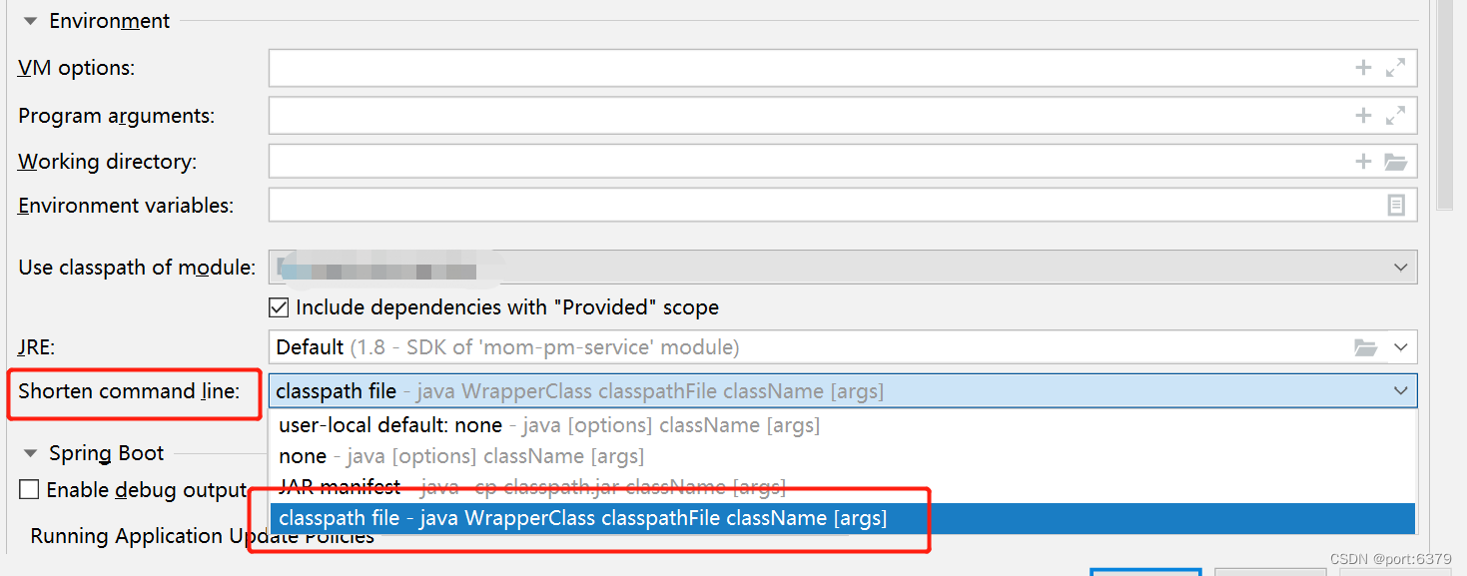Viewport: 1467px width, 576px height.
Task: Expand the VM options field editor
Action: pyautogui.click(x=1394, y=67)
